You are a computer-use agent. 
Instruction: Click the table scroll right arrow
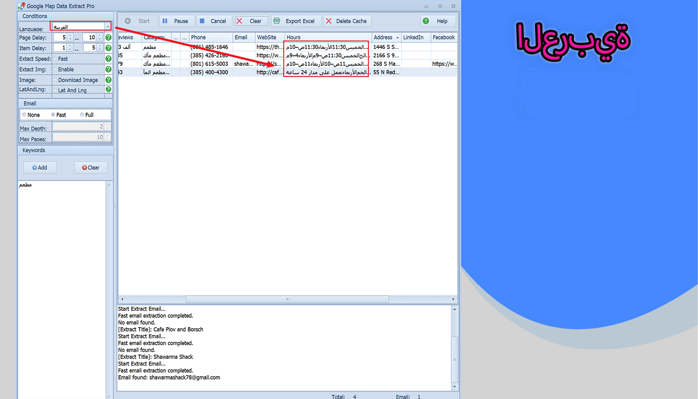pos(453,299)
